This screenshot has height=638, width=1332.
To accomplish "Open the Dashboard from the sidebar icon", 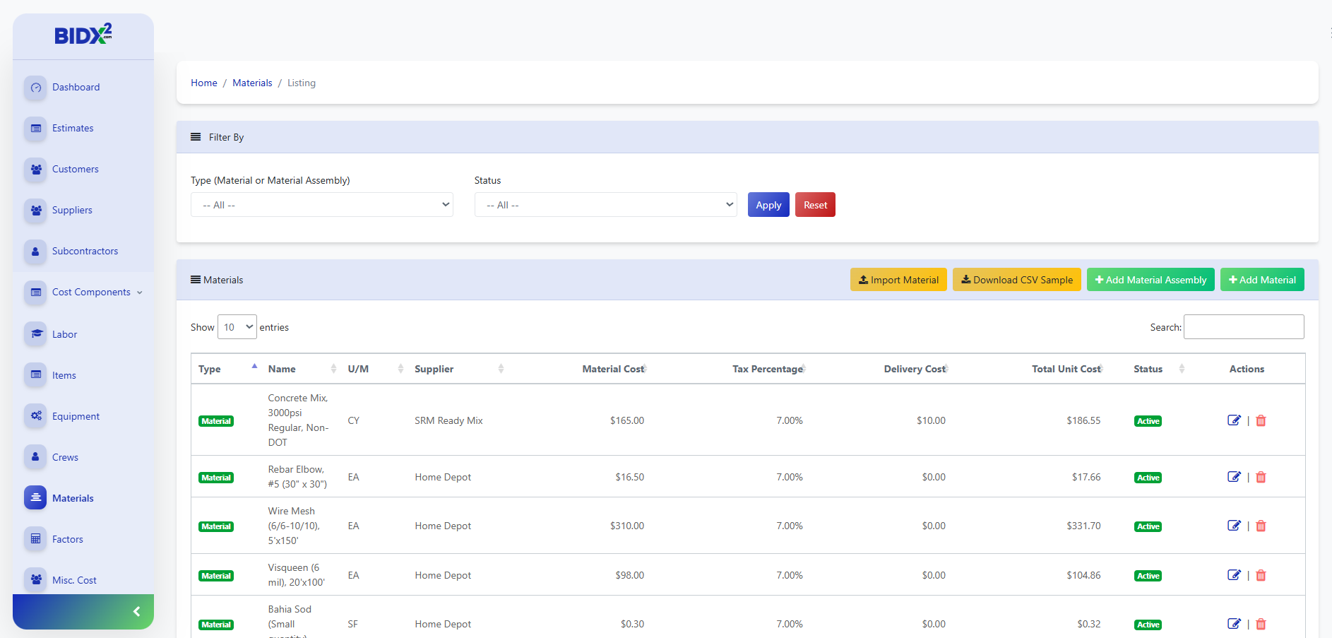I will pyautogui.click(x=35, y=87).
